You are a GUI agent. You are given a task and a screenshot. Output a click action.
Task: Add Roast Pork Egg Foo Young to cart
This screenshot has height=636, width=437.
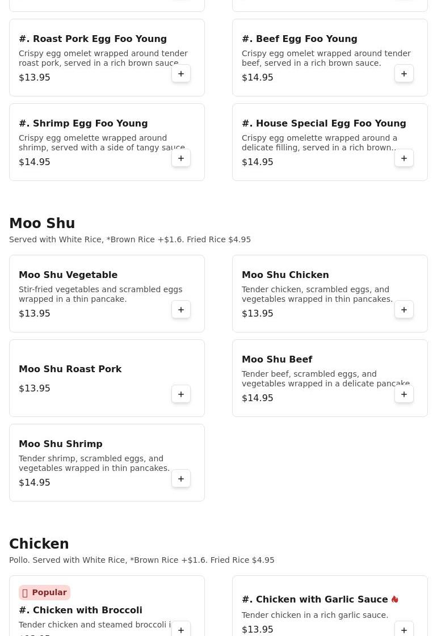tap(181, 74)
